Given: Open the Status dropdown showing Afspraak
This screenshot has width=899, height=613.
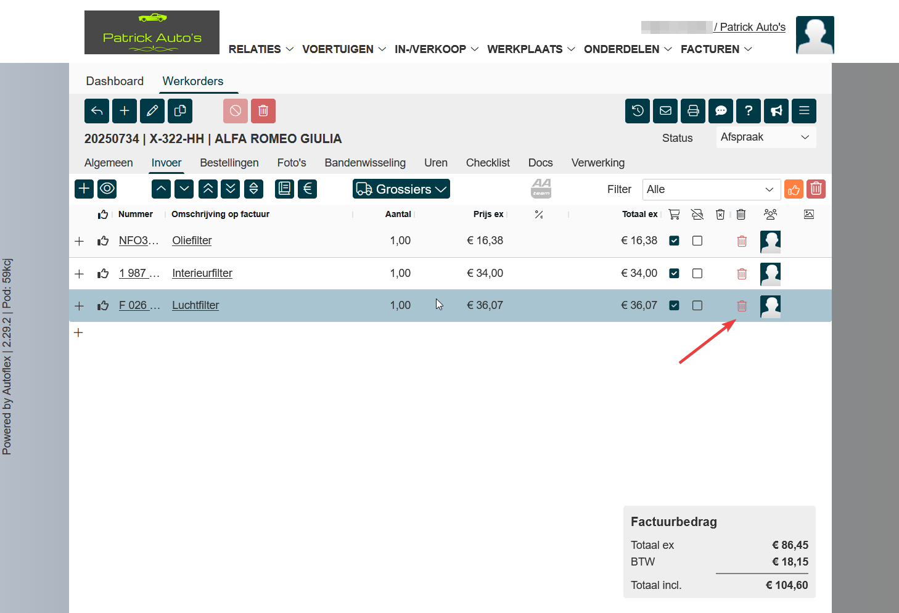Looking at the screenshot, I should (765, 138).
